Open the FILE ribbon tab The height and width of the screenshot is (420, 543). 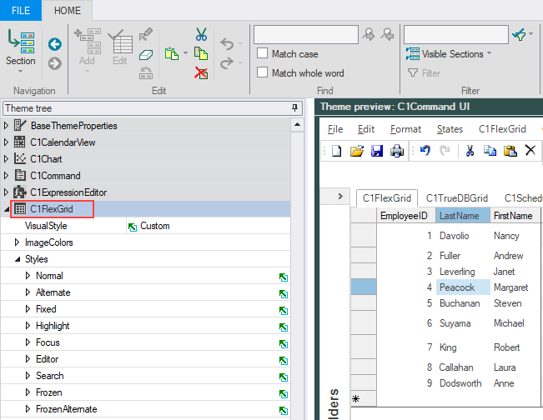[x=21, y=10]
